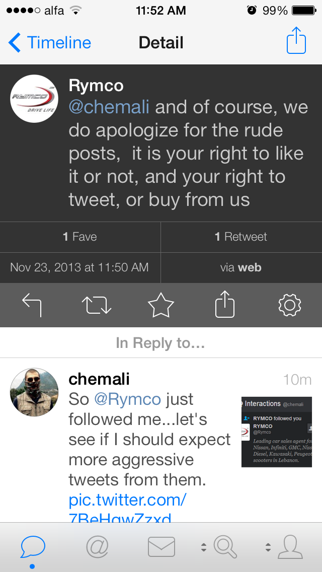Open the attached Interactions image thumbnail

(x=277, y=432)
